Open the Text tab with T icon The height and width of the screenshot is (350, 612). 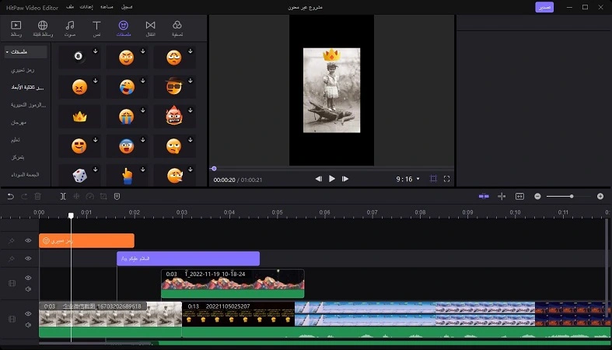(96, 29)
